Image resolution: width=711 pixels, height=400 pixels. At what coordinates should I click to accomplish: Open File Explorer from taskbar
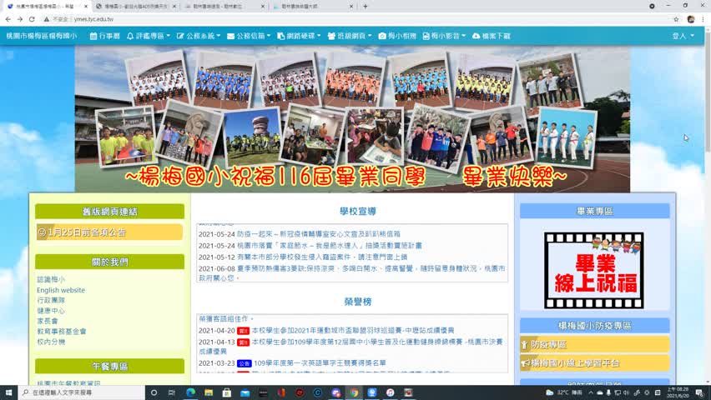tap(209, 392)
